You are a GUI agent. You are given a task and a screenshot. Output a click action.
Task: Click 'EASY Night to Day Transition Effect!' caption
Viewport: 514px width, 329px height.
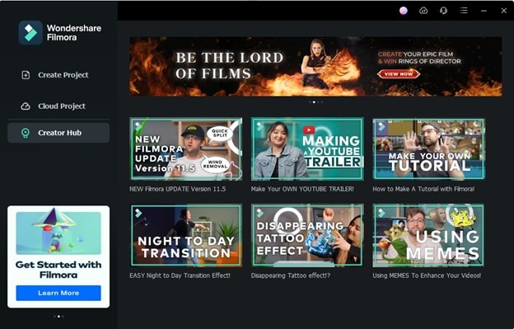[180, 275]
